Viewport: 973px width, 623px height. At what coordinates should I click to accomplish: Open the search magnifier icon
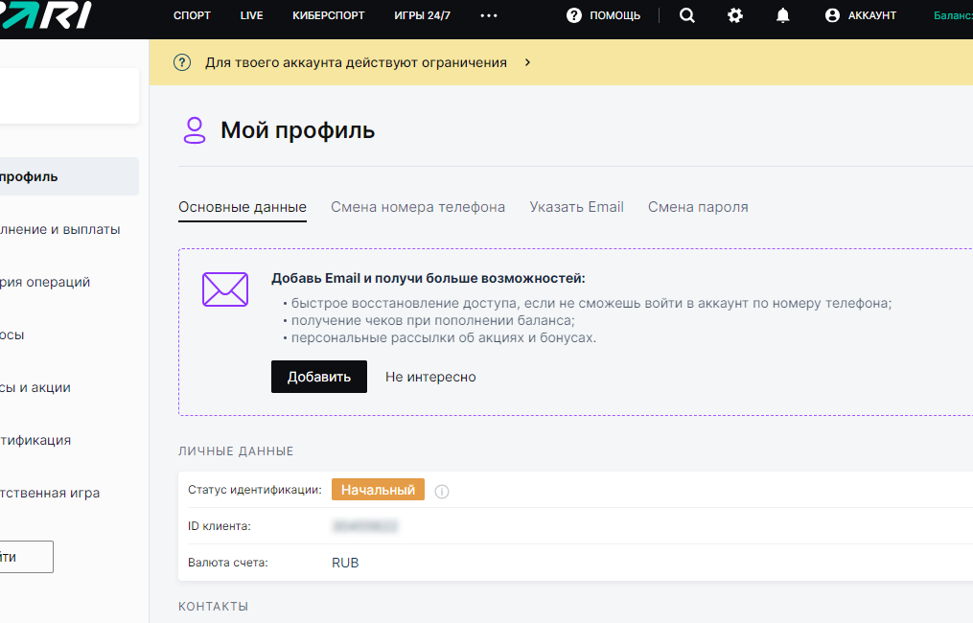687,15
